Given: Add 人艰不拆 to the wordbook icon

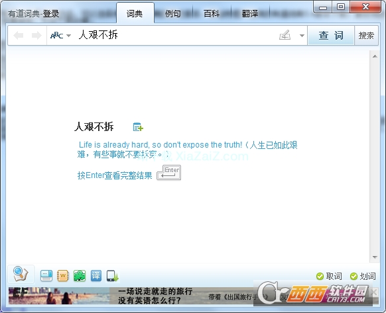Looking at the screenshot, I should [138, 127].
